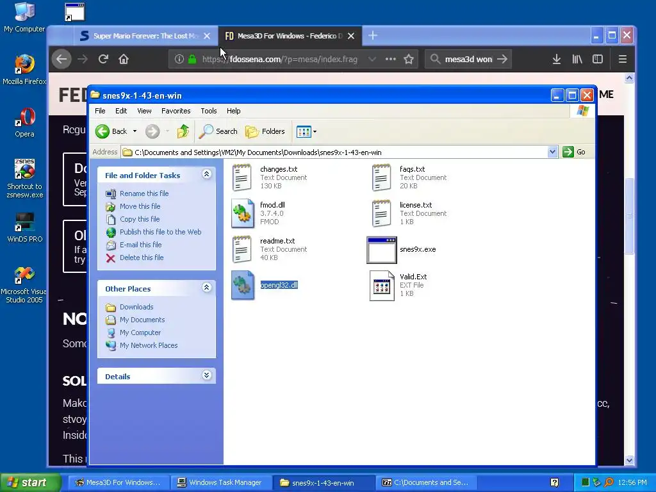Click the Go button beside address
The height and width of the screenshot is (492, 656).
[574, 152]
